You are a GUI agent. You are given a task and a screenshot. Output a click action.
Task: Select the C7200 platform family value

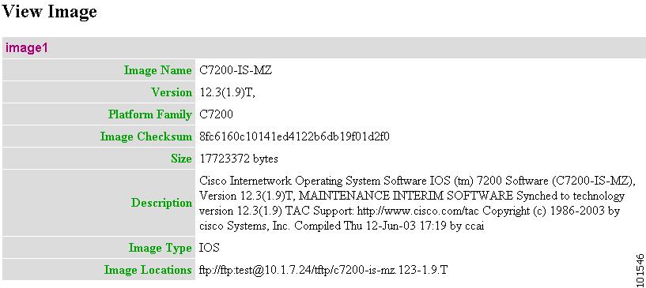coord(216,114)
